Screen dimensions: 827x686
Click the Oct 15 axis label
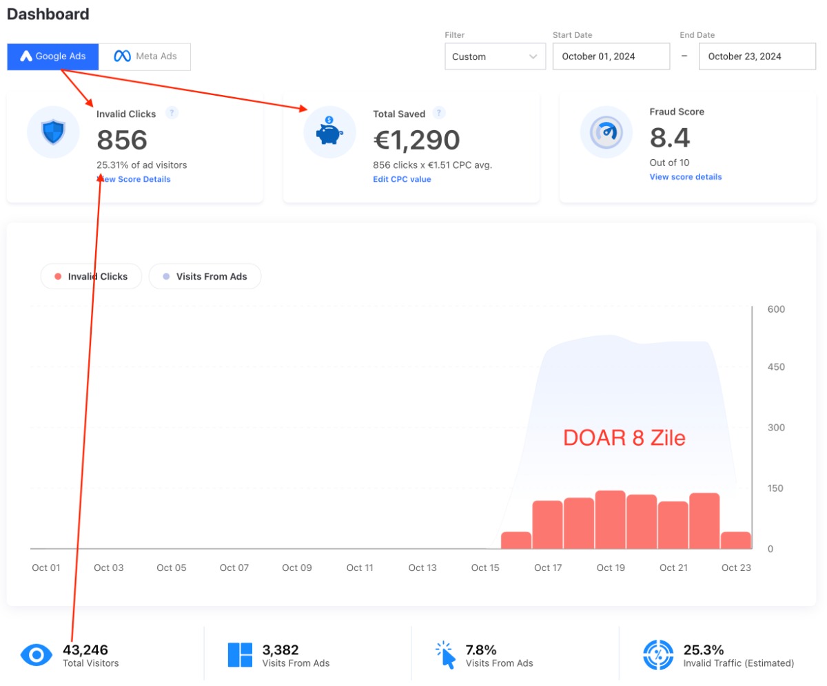(485, 568)
